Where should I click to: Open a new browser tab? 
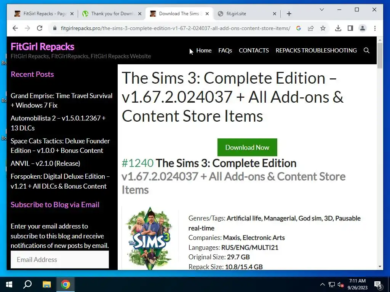coord(289,14)
